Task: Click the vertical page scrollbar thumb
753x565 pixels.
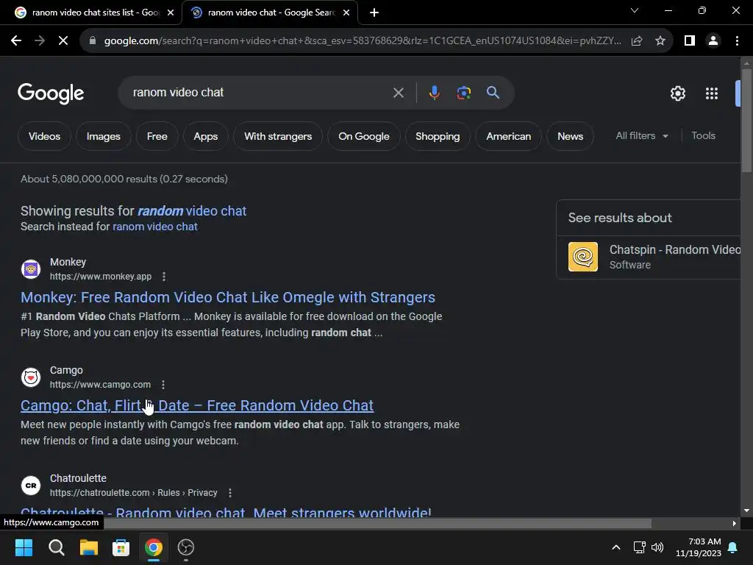Action: (746, 120)
